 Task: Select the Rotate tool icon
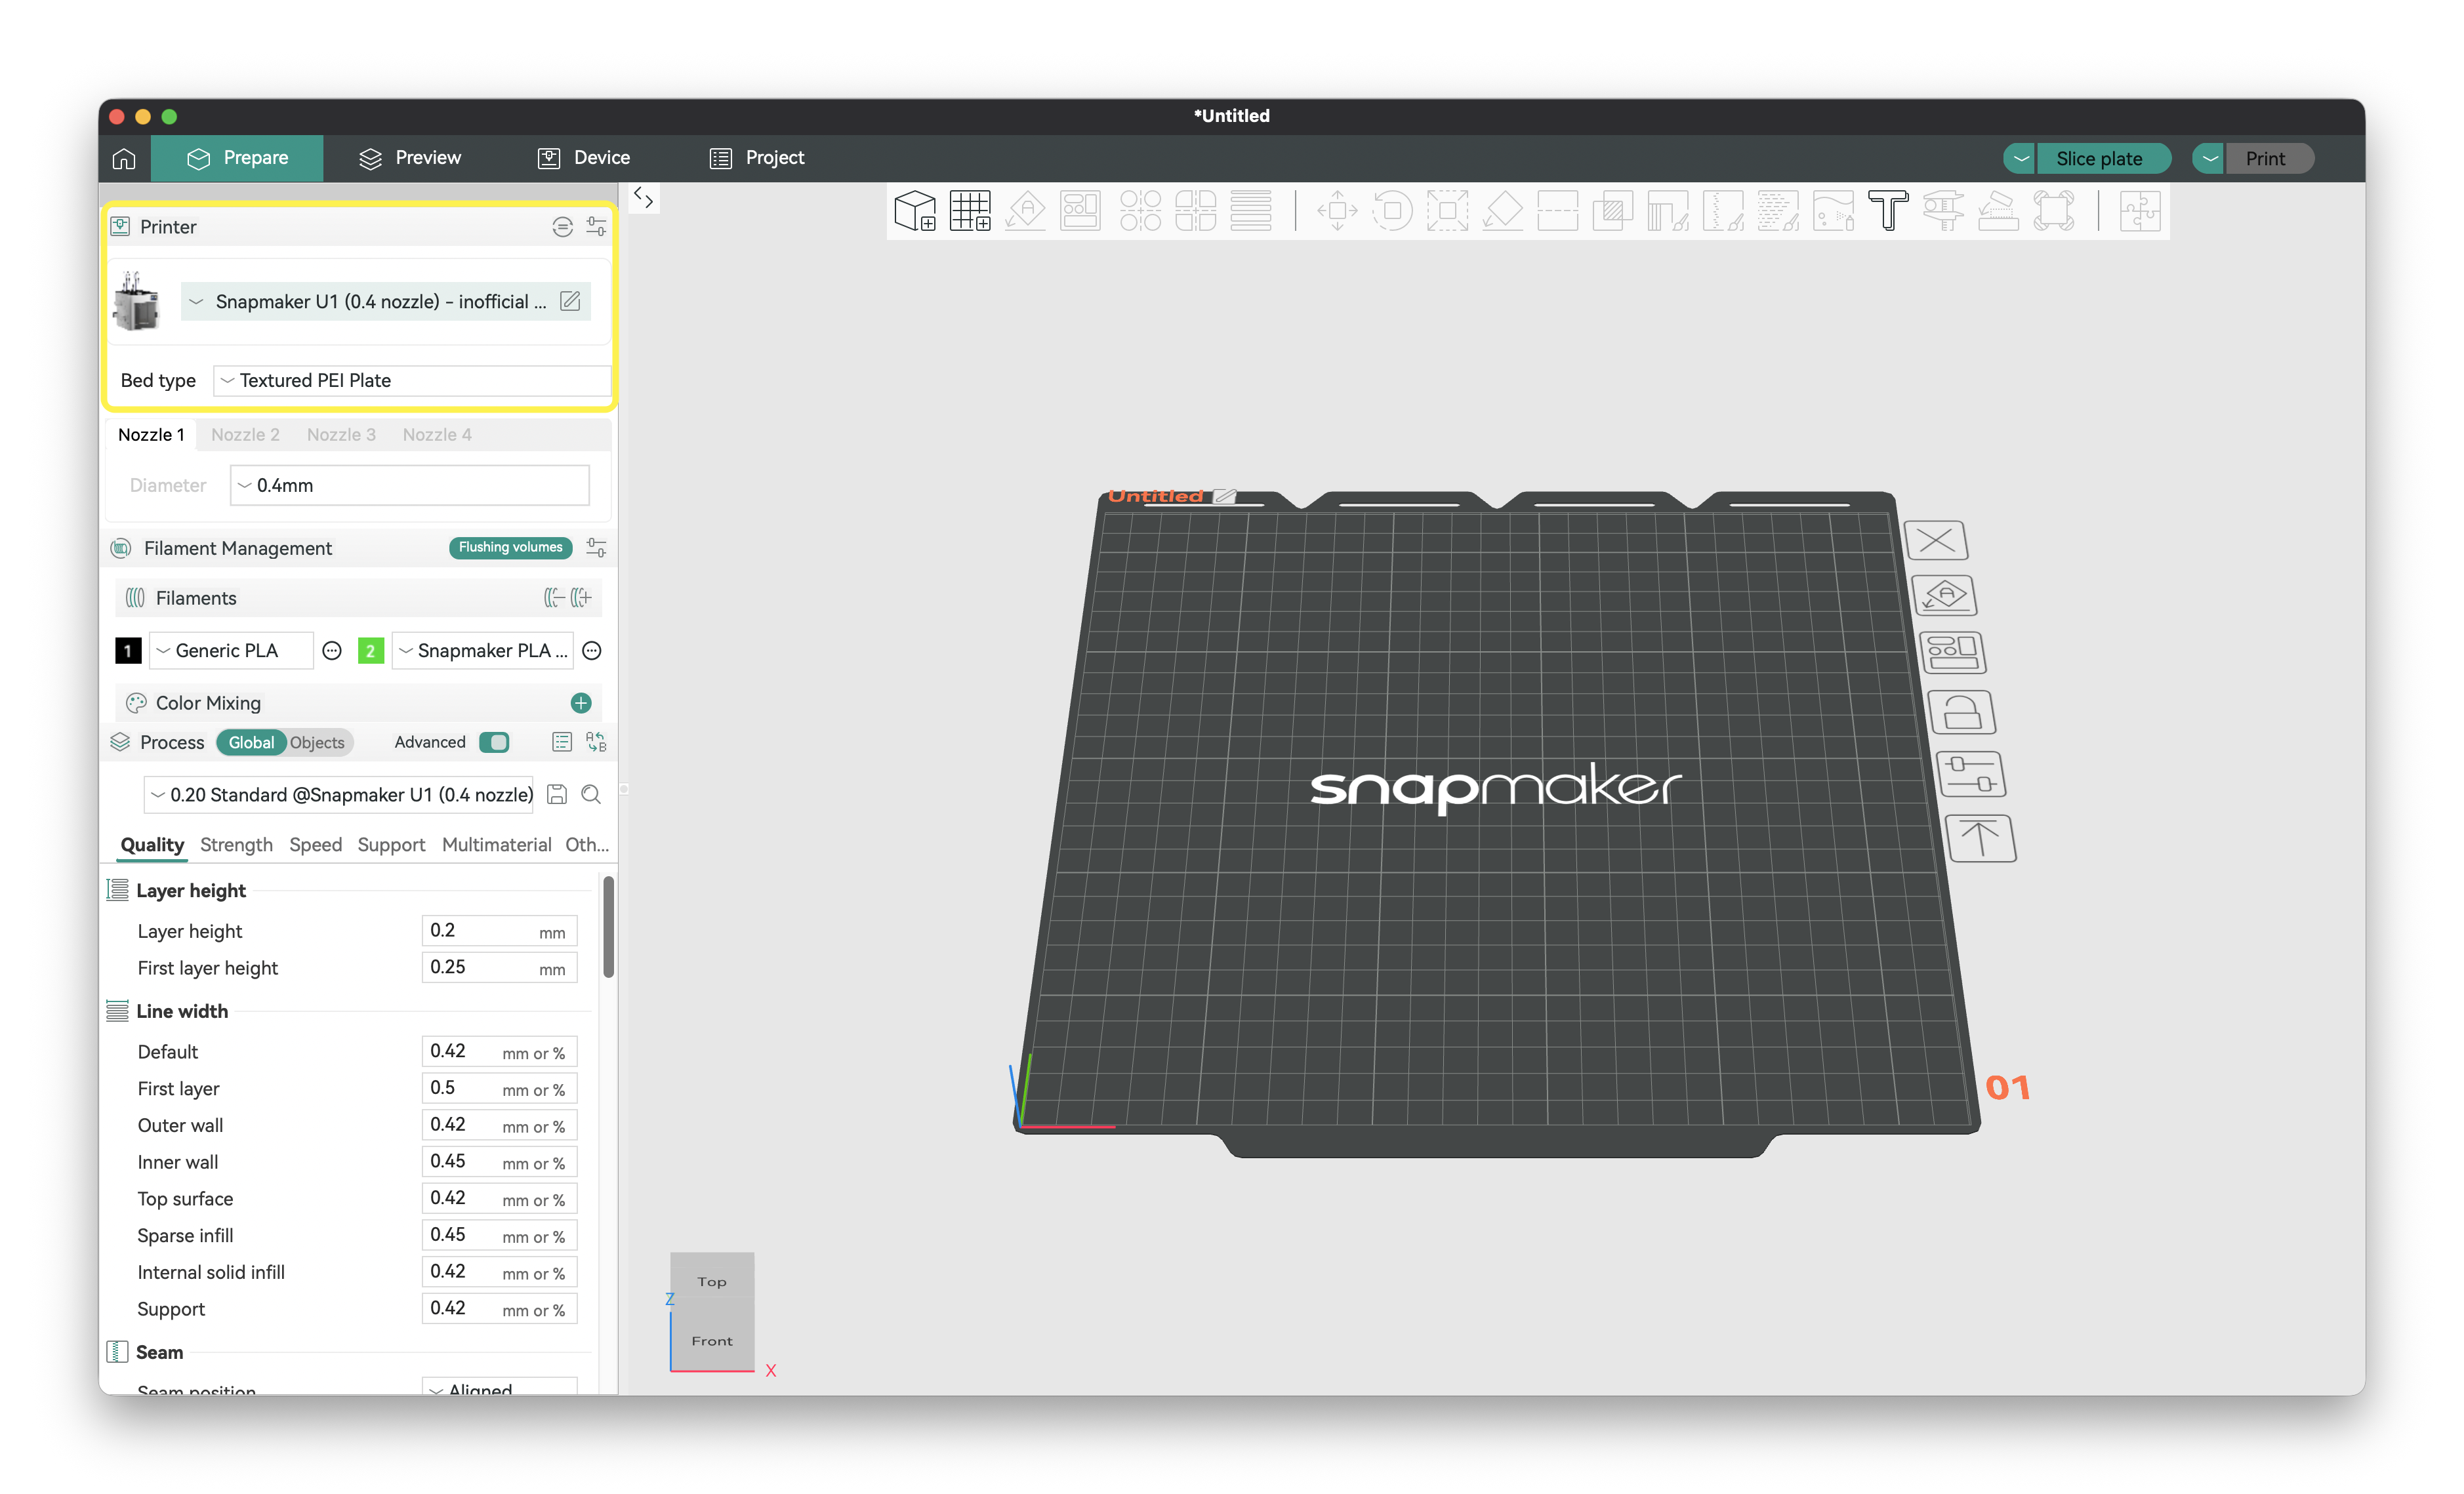coord(1392,211)
